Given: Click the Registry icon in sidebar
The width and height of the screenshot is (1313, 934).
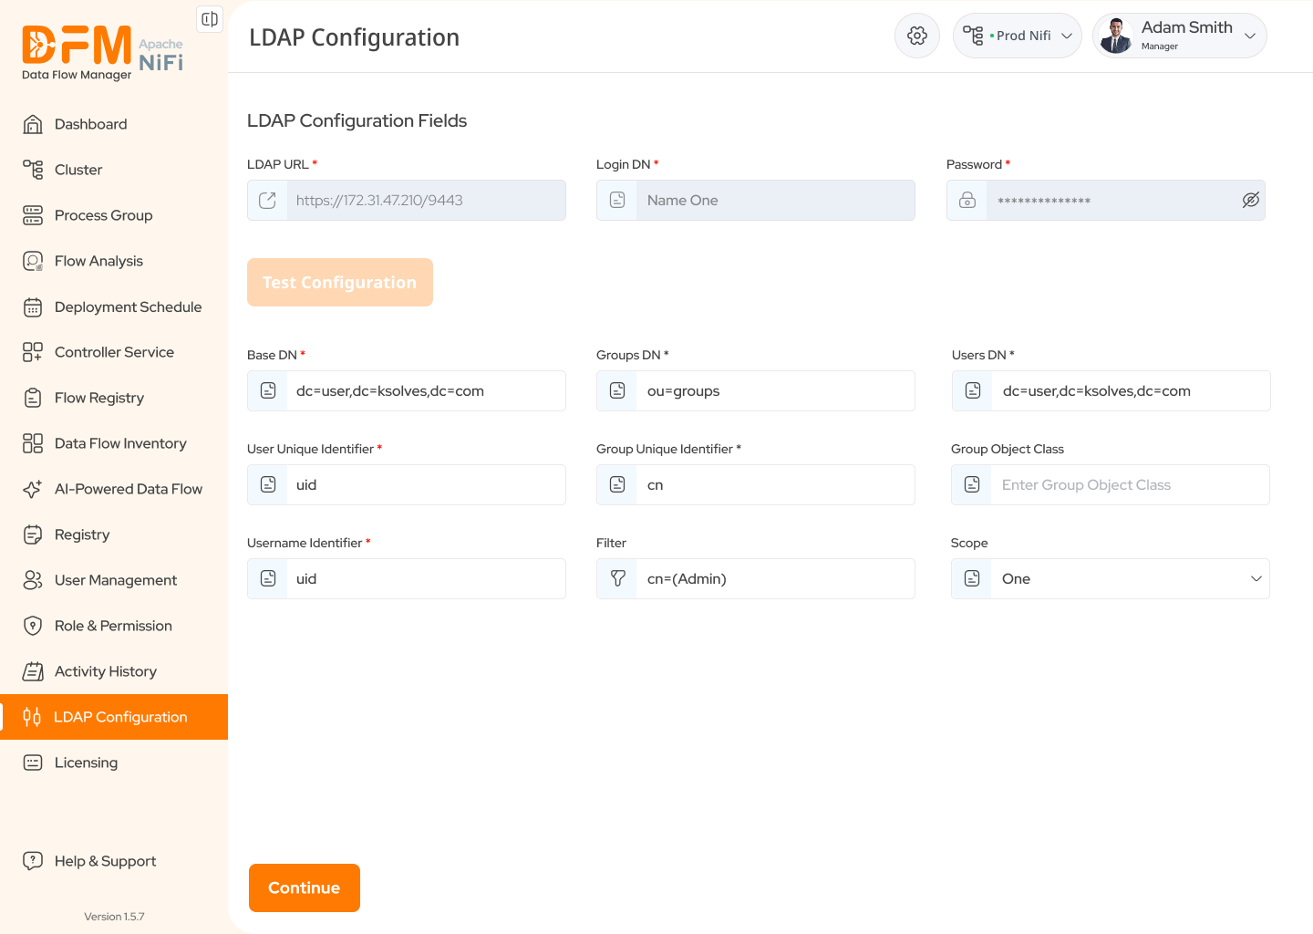Looking at the screenshot, I should [x=33, y=534].
